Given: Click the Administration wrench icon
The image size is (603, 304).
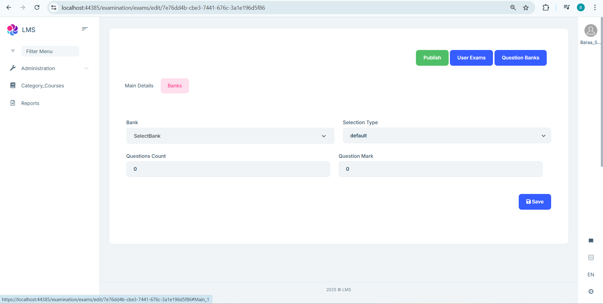Looking at the screenshot, I should tap(13, 68).
